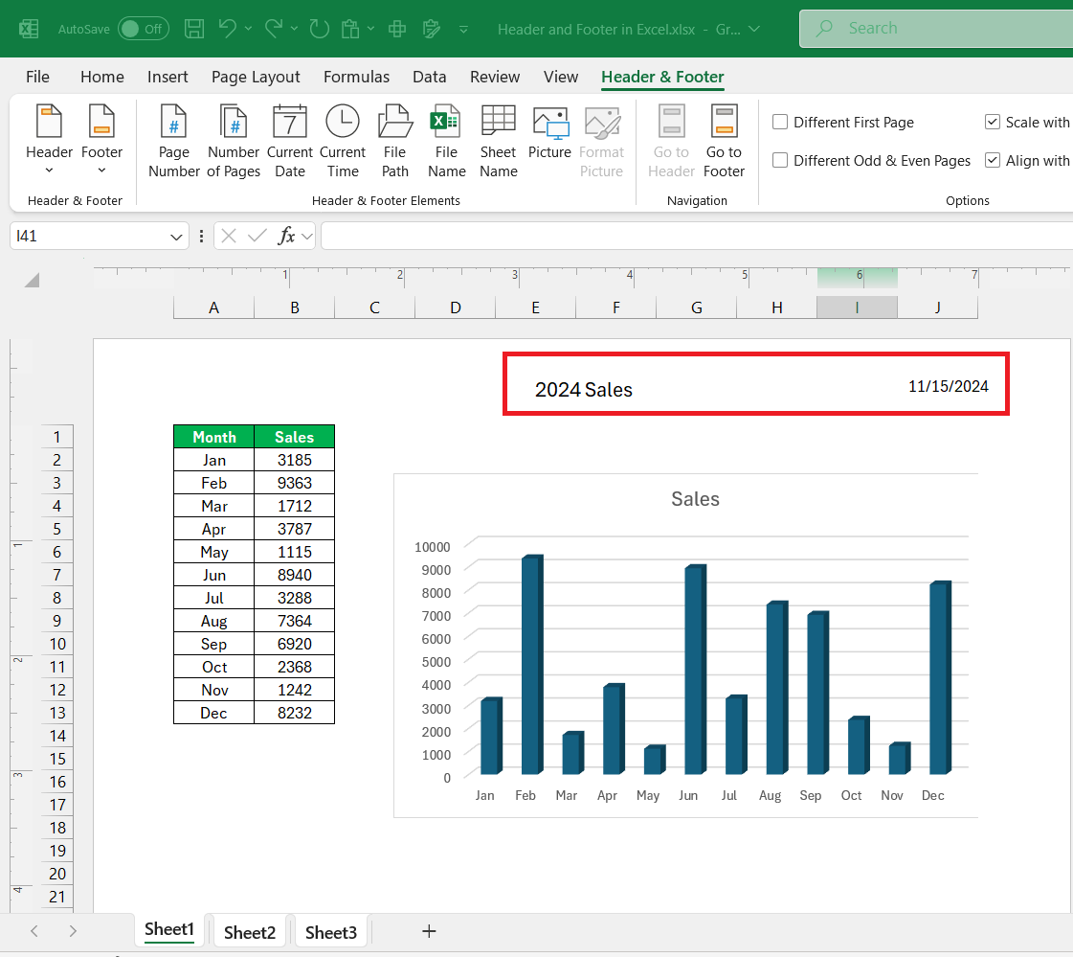Image resolution: width=1073 pixels, height=957 pixels.
Task: Click the Search box
Action: (x=936, y=28)
